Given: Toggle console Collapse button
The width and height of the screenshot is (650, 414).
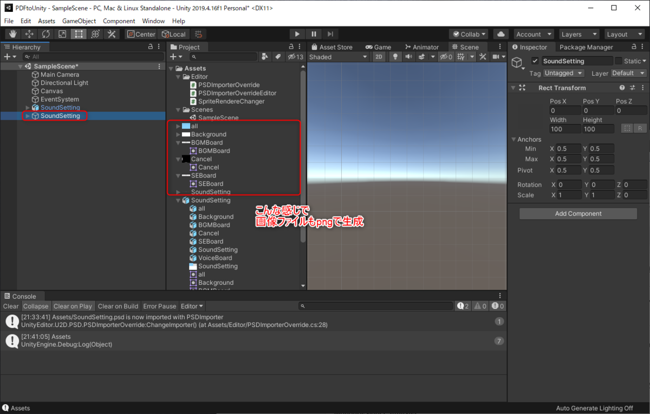Looking at the screenshot, I should click(x=36, y=306).
